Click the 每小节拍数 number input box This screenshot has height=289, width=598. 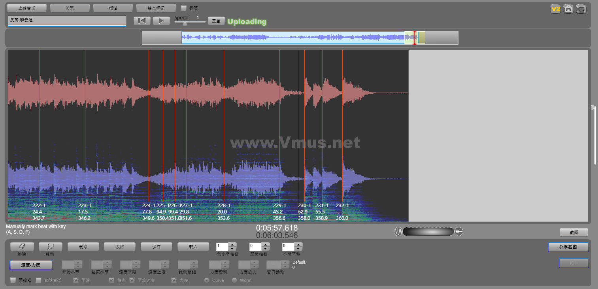(x=223, y=246)
